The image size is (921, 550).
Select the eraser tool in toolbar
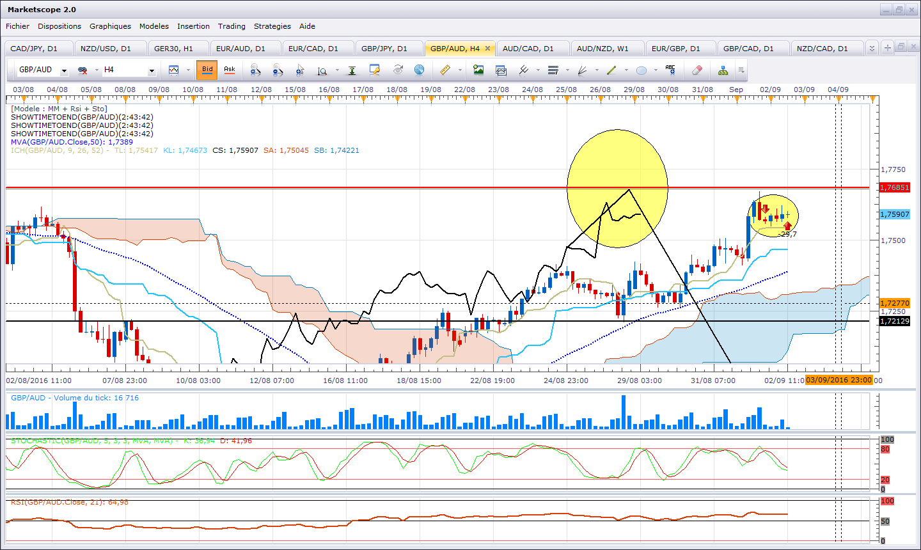(x=697, y=70)
